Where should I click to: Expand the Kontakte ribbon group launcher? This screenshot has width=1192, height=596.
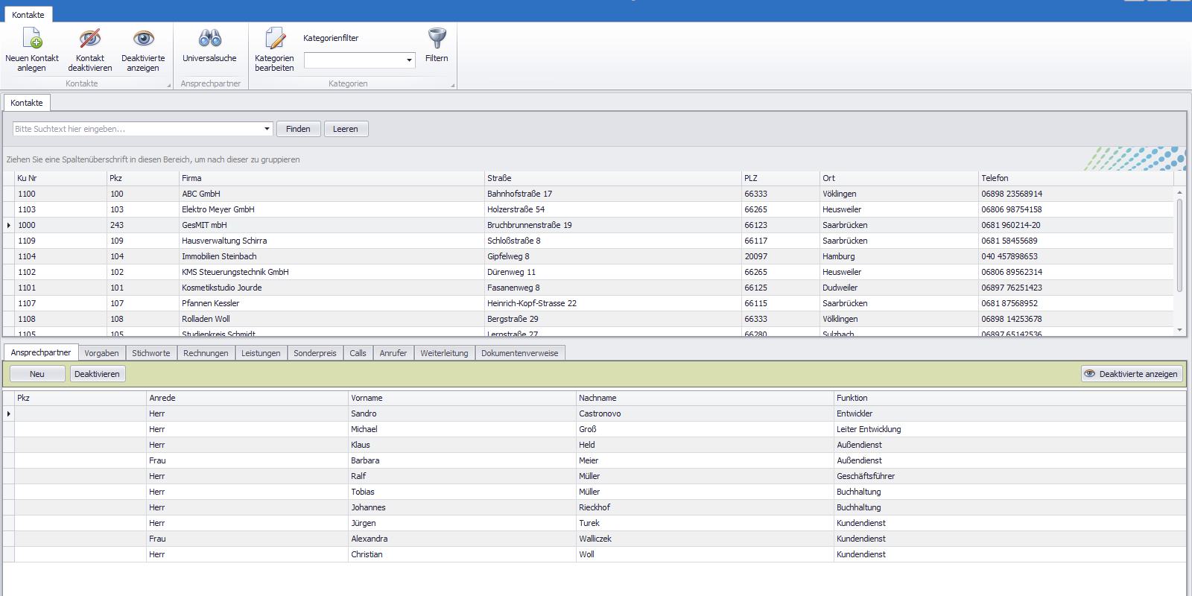click(x=169, y=85)
